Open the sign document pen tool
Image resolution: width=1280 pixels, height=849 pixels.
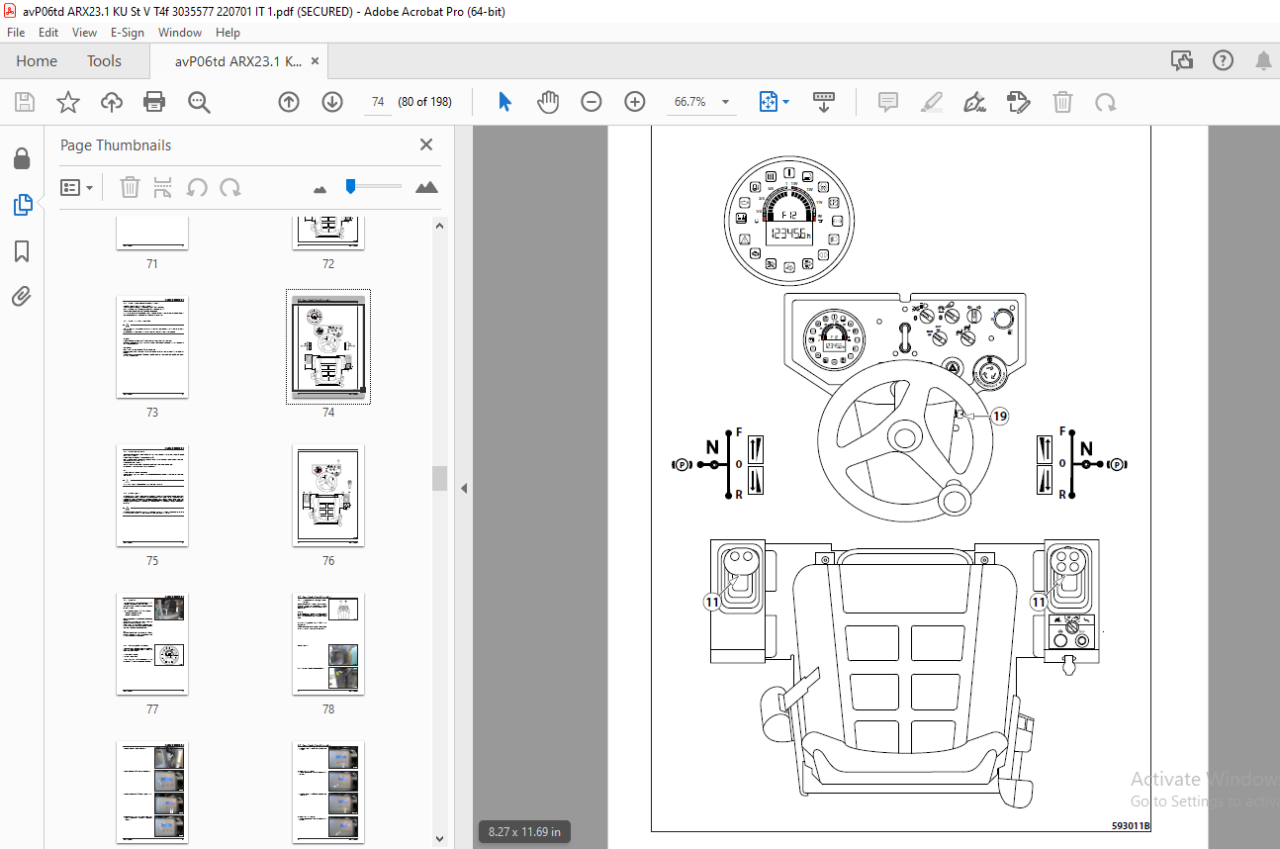click(975, 102)
